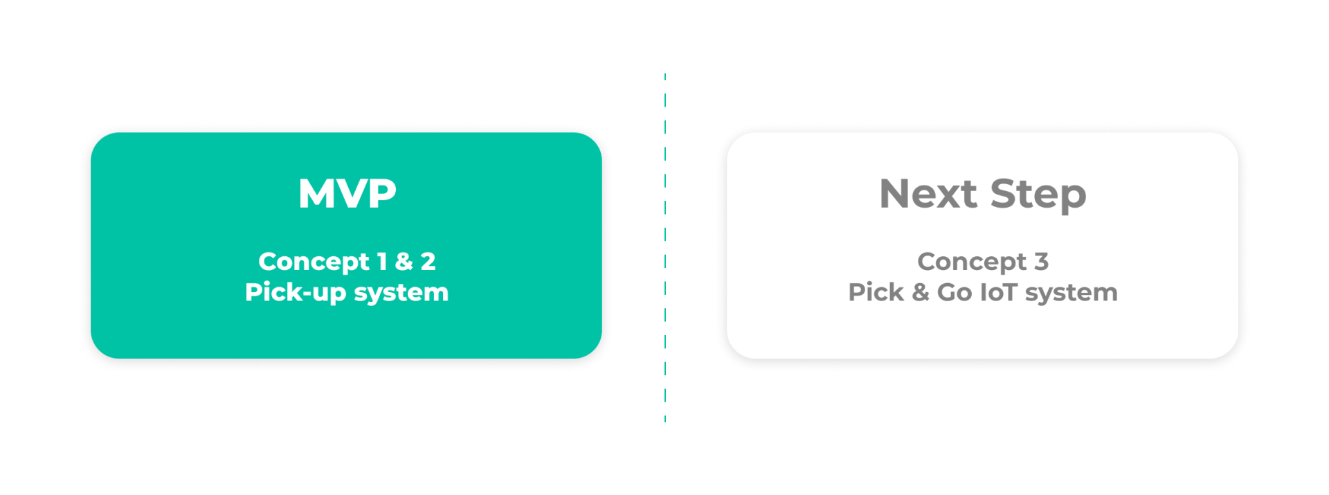
Task: Click the number 3 after "Concept"
Action: 1042,262
